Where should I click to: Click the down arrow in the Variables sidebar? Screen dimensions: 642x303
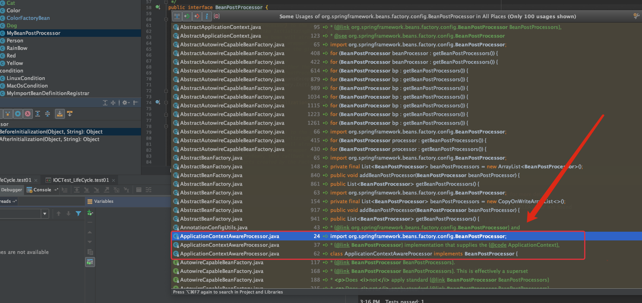(x=90, y=242)
